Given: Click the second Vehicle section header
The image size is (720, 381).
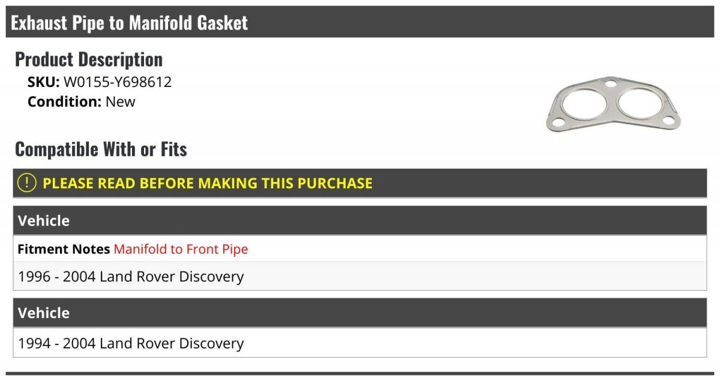Looking at the screenshot, I should tap(360, 313).
